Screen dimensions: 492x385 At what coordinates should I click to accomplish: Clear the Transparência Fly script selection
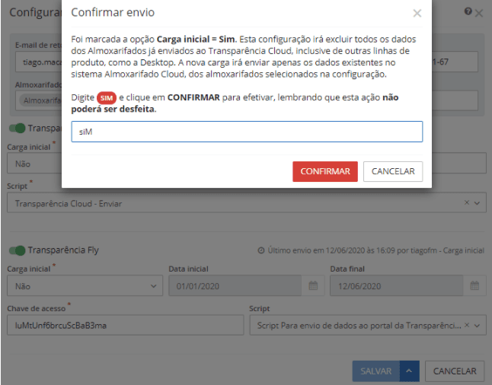(x=467, y=326)
